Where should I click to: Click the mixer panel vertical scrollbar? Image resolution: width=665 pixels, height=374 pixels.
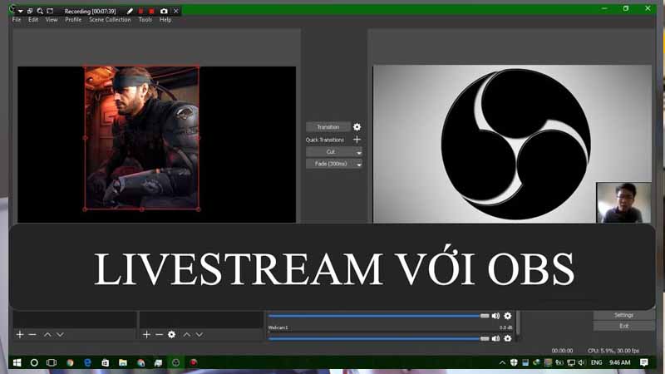click(x=518, y=323)
